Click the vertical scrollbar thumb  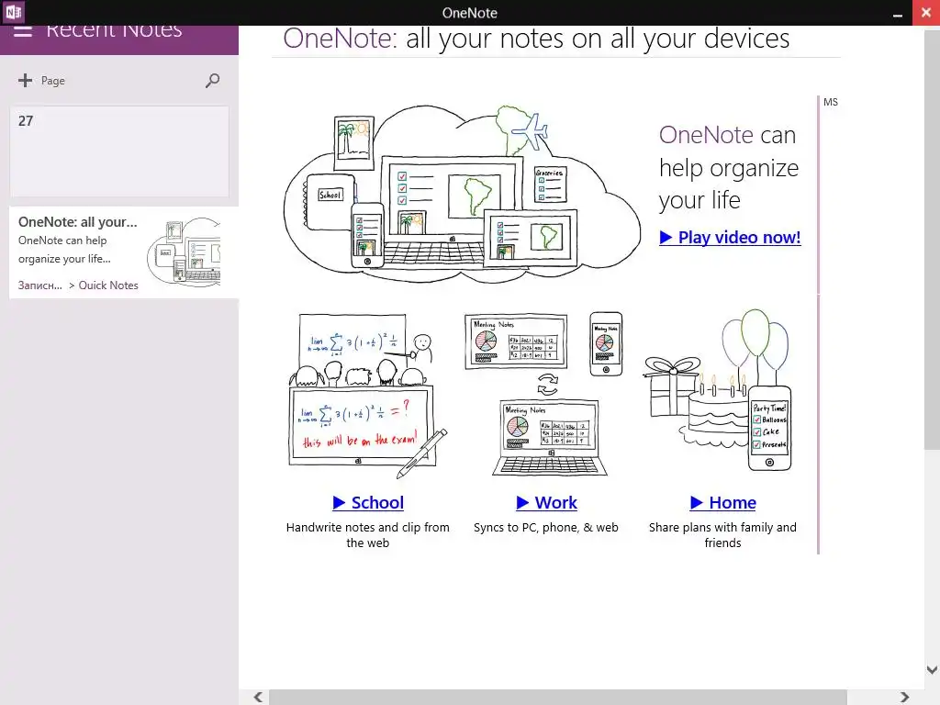click(932, 238)
